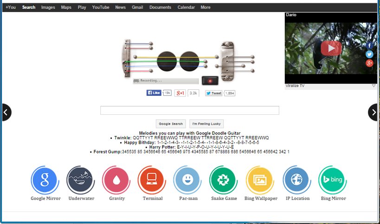Image resolution: width=380 pixels, height=224 pixels.
Task: Open +You in the top bar
Action: point(11,7)
